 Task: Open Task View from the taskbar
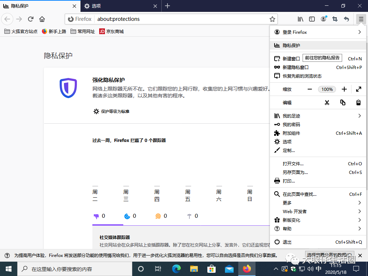coord(158,269)
